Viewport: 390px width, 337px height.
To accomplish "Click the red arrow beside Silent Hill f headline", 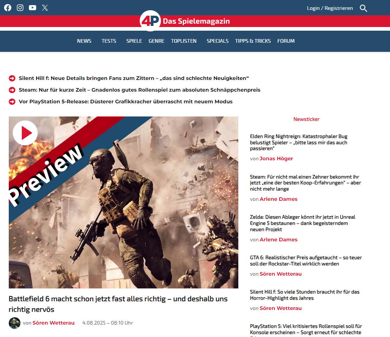I will pos(12,78).
